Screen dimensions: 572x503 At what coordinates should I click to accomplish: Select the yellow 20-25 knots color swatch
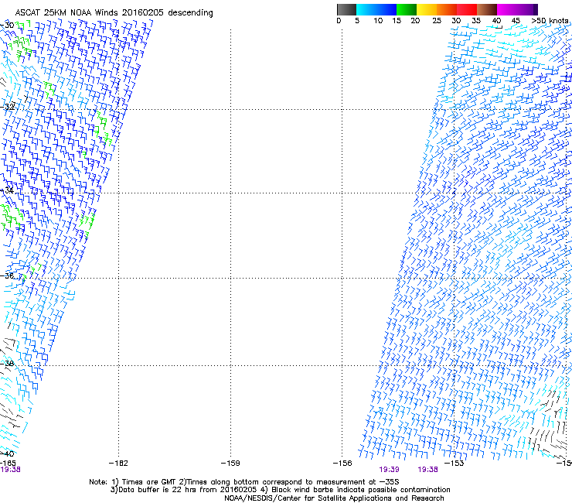coord(427,9)
